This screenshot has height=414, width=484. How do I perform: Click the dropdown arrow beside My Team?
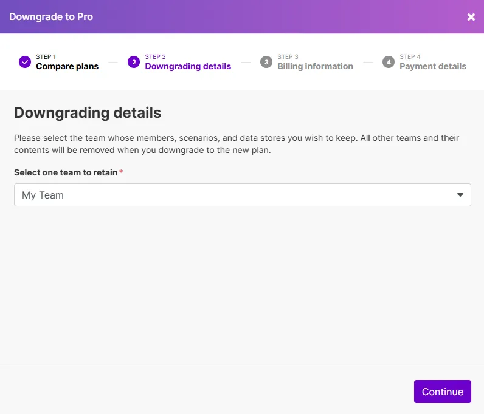(460, 195)
